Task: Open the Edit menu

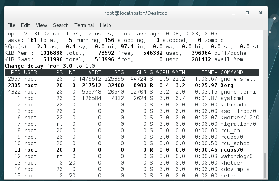Action: click(x=25, y=25)
